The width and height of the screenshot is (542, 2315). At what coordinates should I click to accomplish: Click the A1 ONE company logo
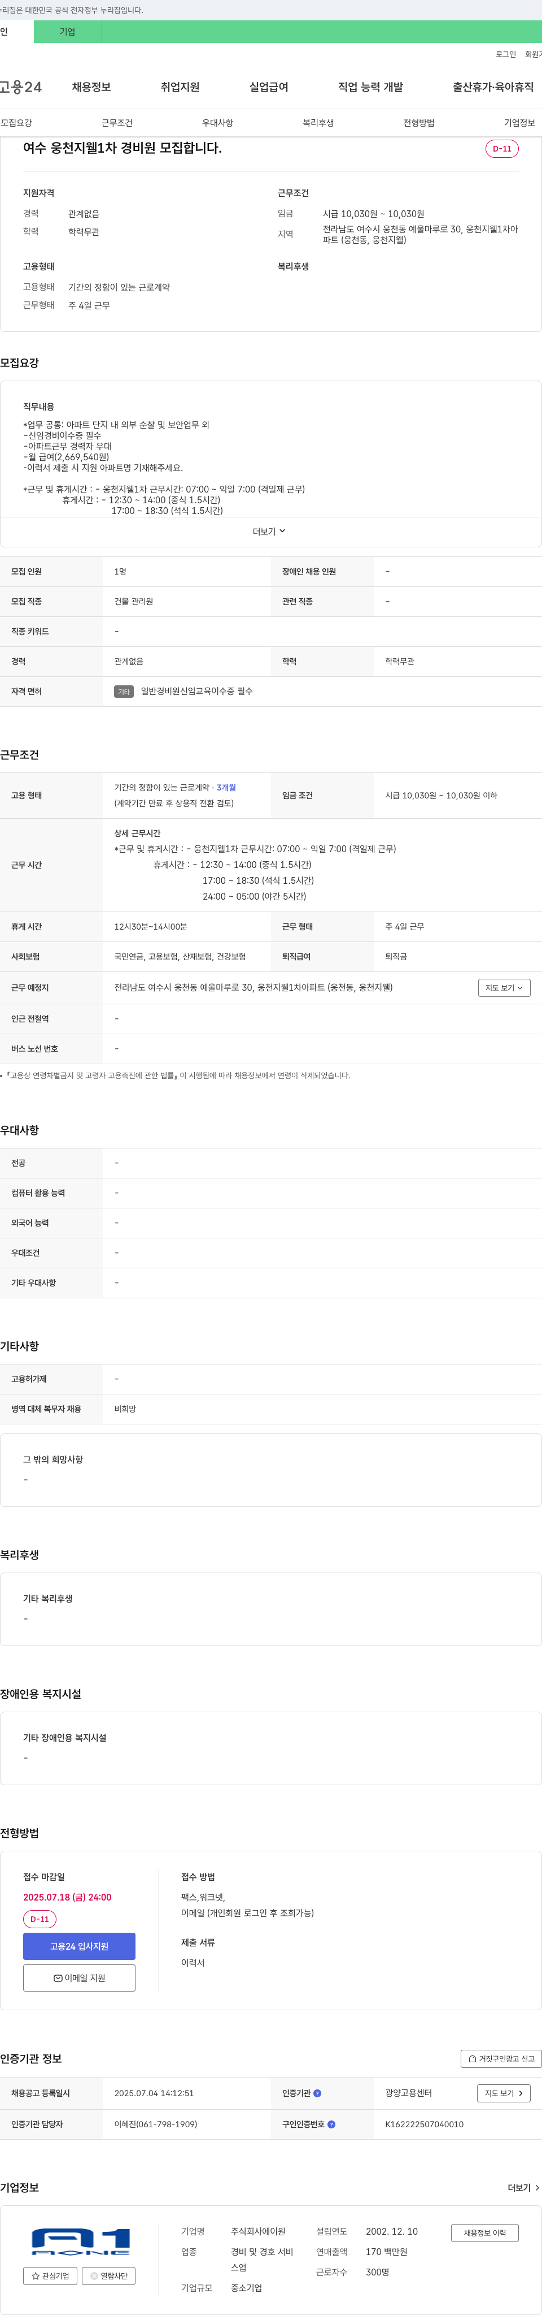pos(81,2241)
